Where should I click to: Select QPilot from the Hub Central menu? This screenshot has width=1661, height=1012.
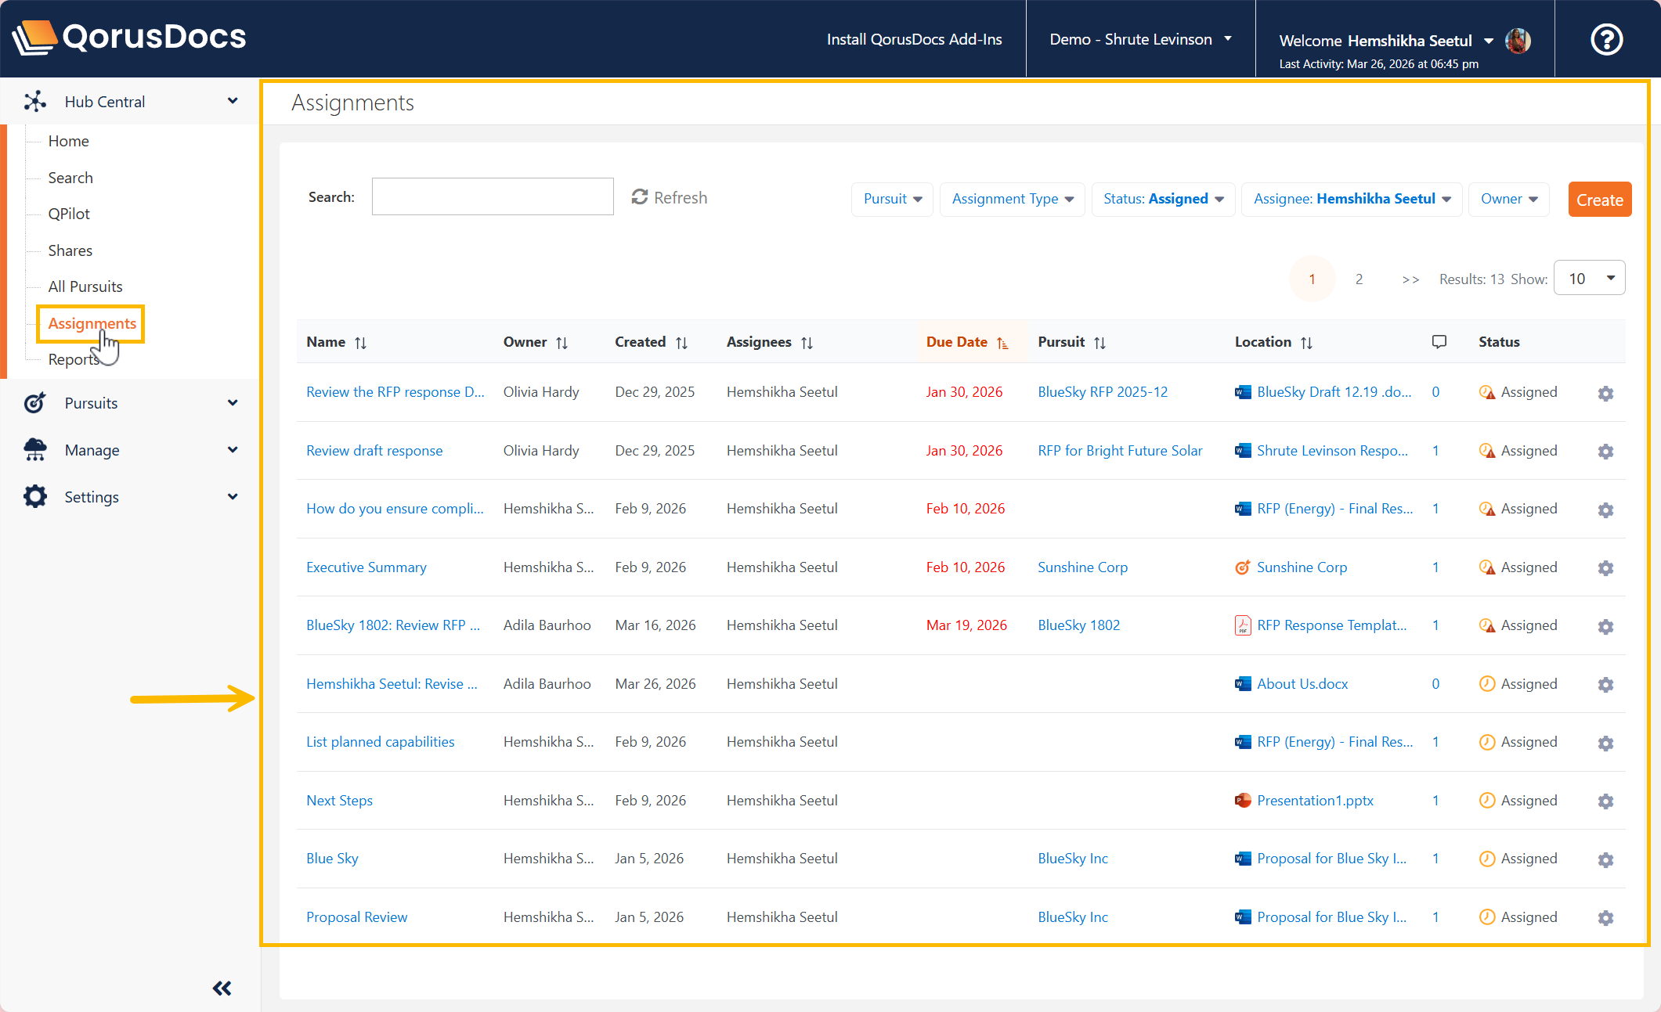coord(69,214)
